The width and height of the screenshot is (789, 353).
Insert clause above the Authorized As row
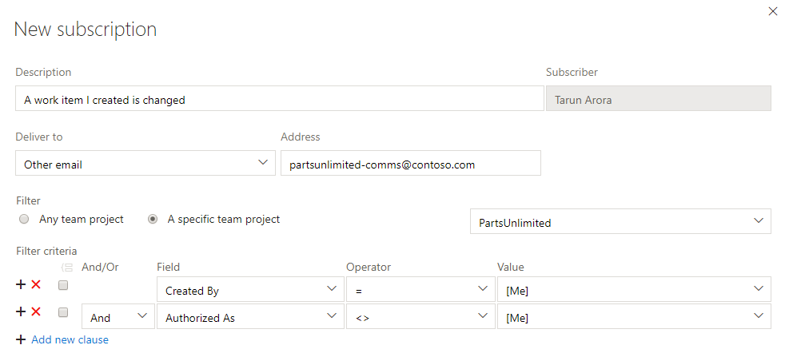[21, 311]
